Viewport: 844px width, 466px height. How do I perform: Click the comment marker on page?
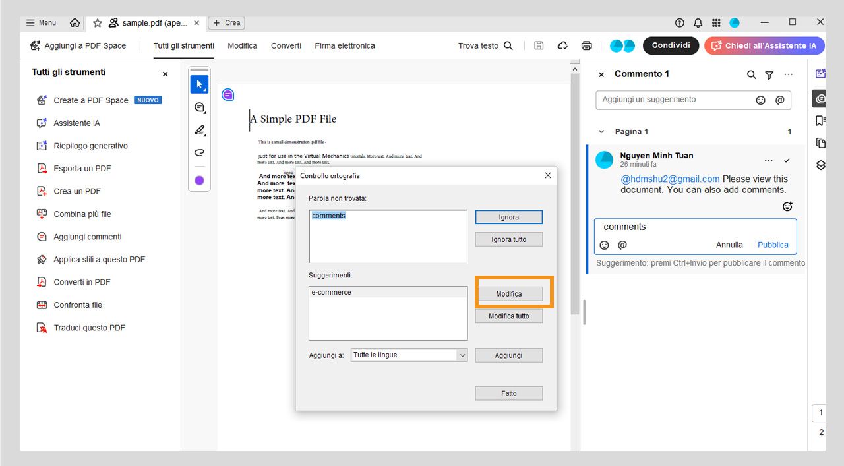(x=227, y=95)
